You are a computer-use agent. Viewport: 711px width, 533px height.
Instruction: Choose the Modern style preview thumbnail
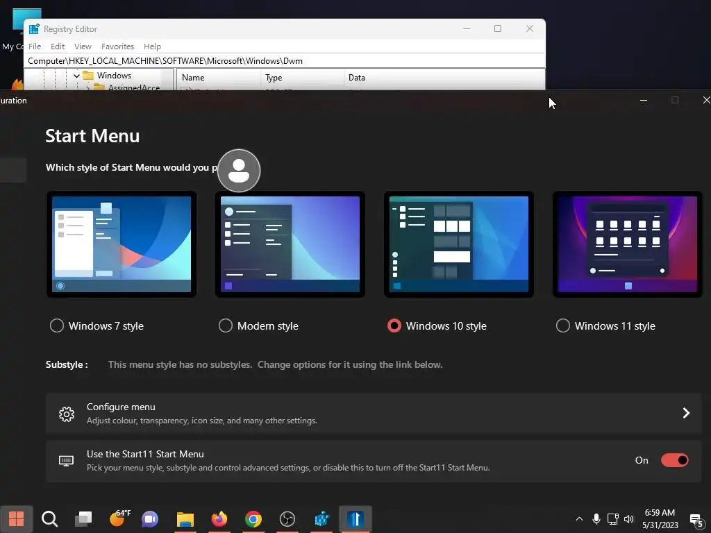pyautogui.click(x=290, y=244)
